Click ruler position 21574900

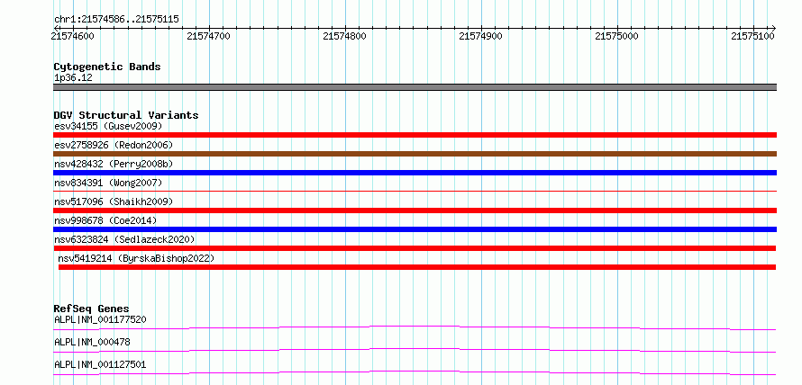pyautogui.click(x=481, y=36)
